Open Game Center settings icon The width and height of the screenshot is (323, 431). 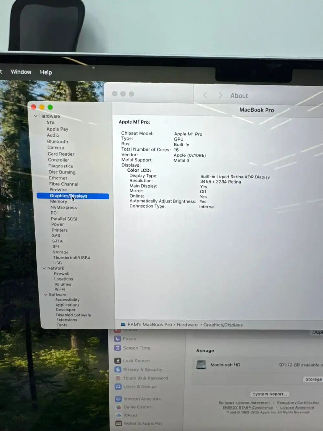click(x=119, y=407)
